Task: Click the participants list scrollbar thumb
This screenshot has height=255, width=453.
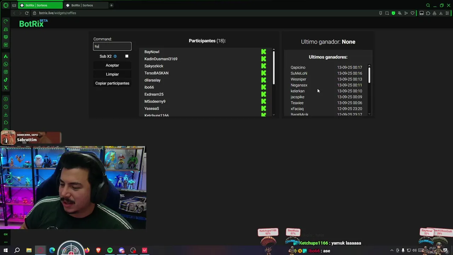Action: [x=274, y=68]
